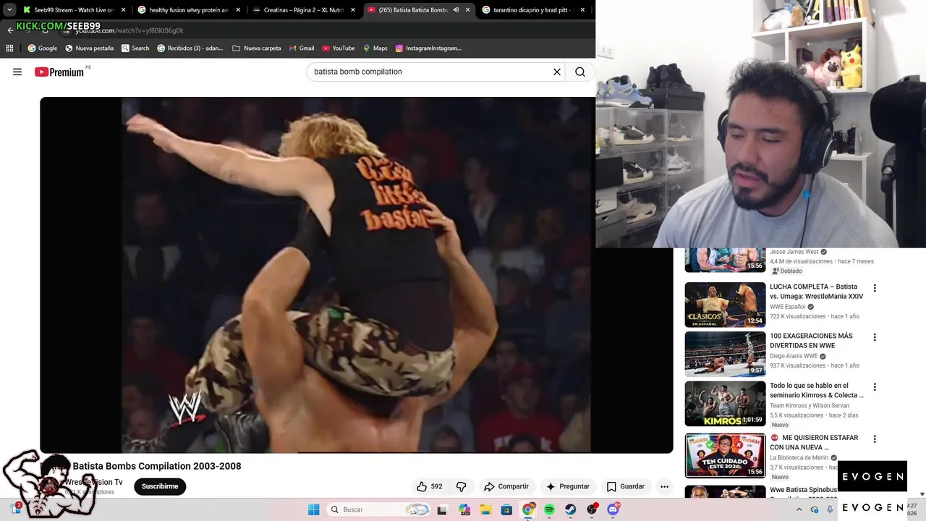Visit the WWE Español channel

tap(788, 307)
